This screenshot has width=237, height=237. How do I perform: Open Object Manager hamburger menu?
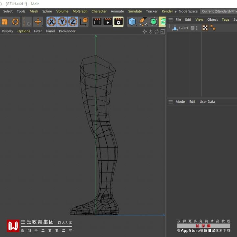click(x=171, y=20)
